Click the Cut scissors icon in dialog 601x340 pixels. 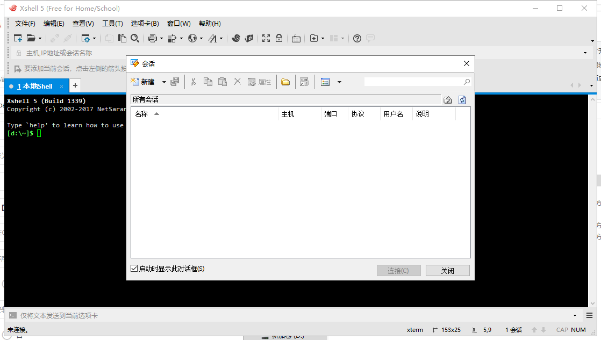point(193,82)
